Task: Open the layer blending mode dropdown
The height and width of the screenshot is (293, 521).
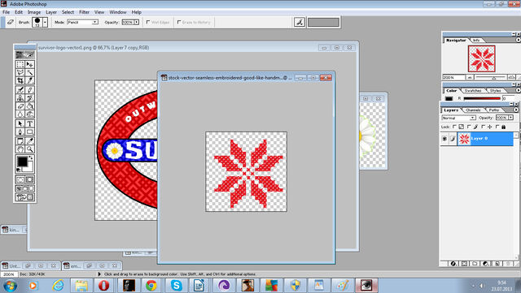Action: click(458, 118)
